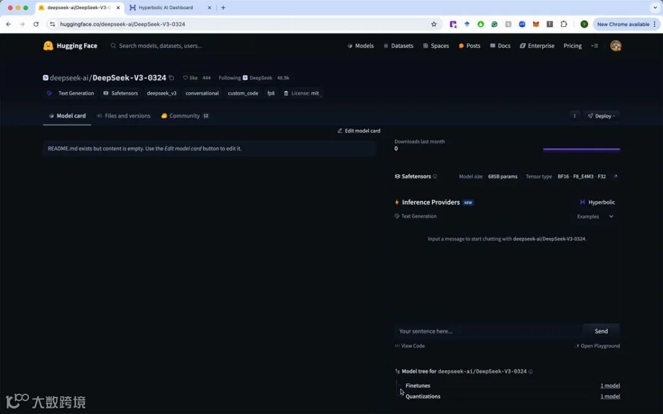Click View Code link
The image size is (663, 414).
pos(409,346)
